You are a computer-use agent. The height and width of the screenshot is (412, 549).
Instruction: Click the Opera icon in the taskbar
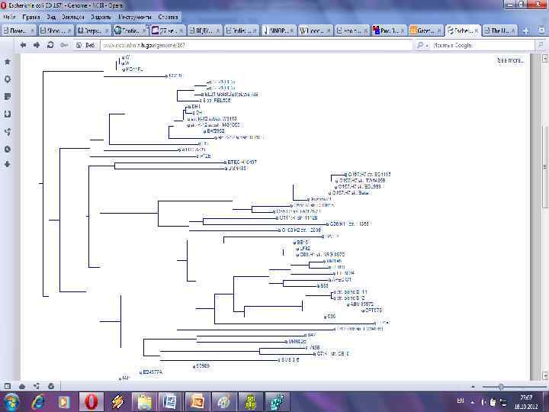(91, 401)
